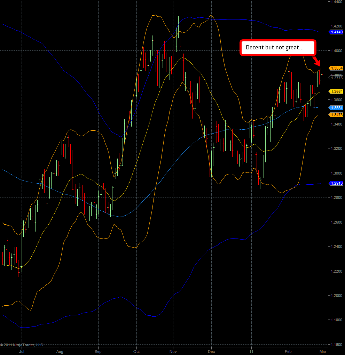Click the blue 1.2913 price marker

coord(336,183)
